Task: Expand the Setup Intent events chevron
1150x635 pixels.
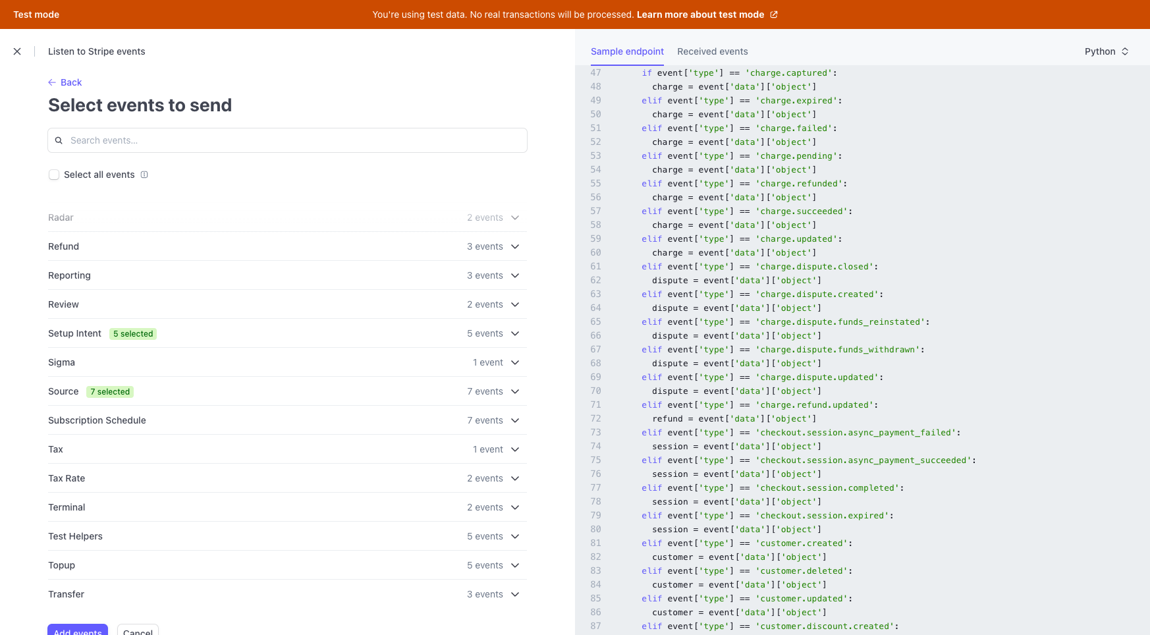Action: 515,333
